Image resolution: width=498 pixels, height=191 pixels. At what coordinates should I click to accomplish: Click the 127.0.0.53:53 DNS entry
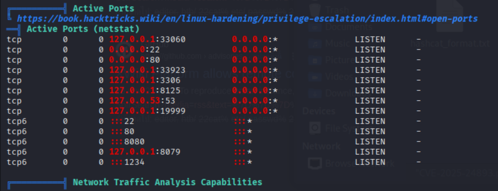(x=142, y=101)
